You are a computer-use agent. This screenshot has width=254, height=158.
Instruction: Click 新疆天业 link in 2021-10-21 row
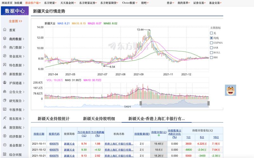pos(69,156)
